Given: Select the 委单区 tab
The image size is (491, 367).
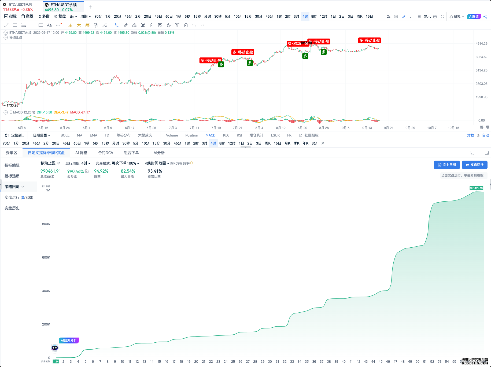Looking at the screenshot, I should coord(12,153).
